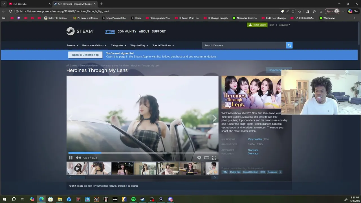Reload the page with the refresh icon

(10, 11)
